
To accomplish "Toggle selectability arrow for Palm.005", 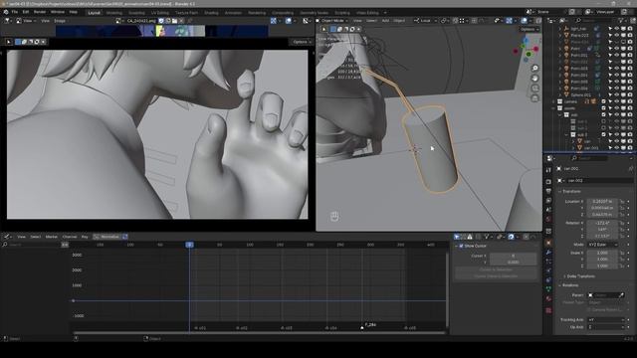I will (610, 82).
